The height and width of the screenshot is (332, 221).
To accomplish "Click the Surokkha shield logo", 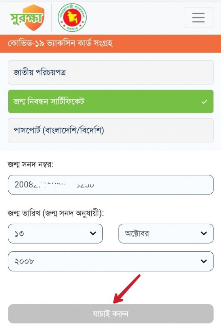I will click(27, 17).
